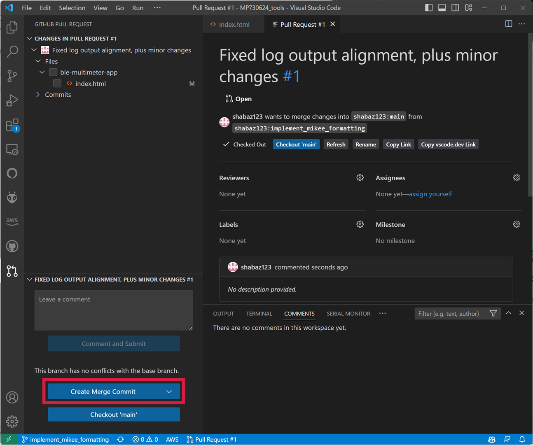Click Refresh button in pull request header
This screenshot has width=533, height=445.
pos(336,144)
